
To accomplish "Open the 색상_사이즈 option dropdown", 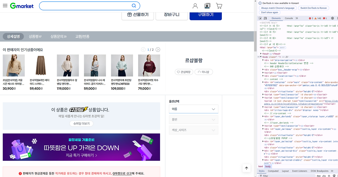I will 194,130.
